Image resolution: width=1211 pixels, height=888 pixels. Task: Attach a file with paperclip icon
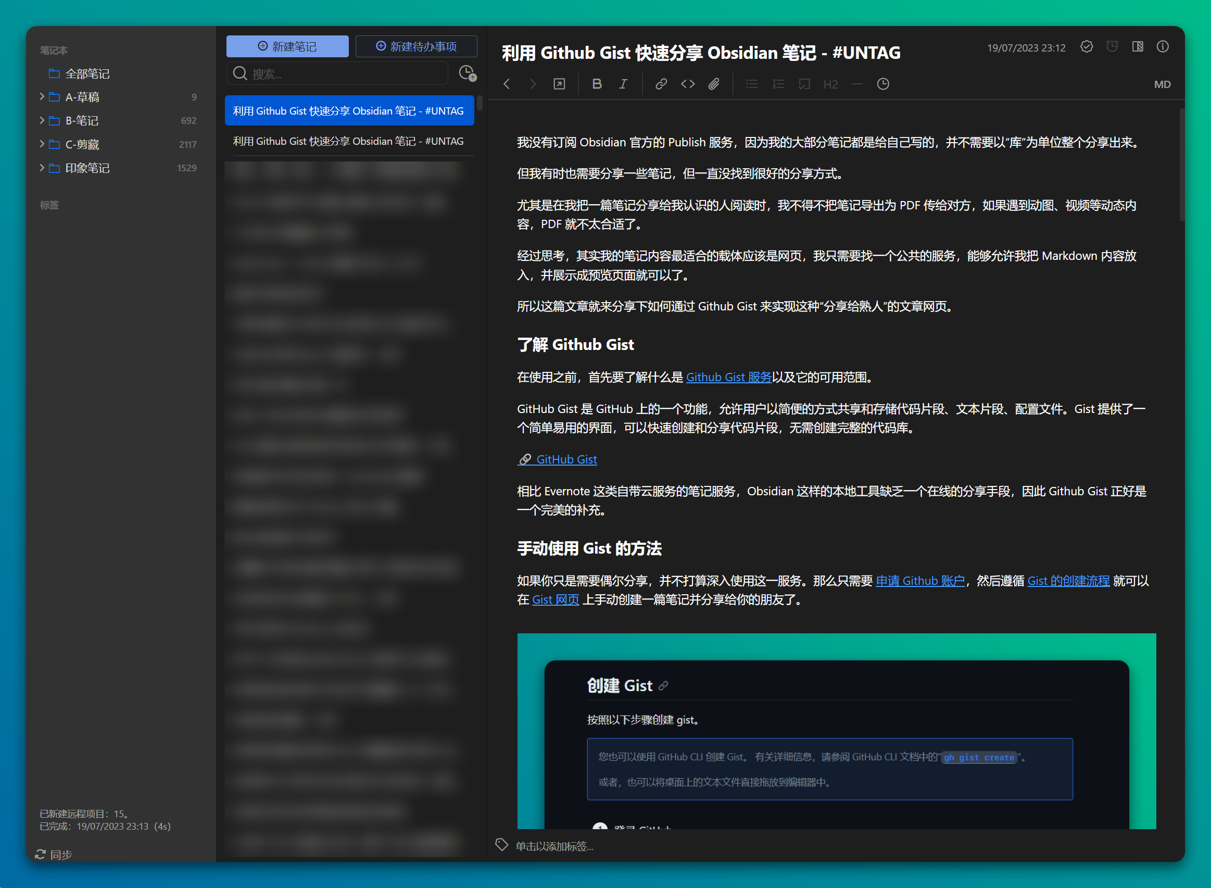(x=713, y=84)
